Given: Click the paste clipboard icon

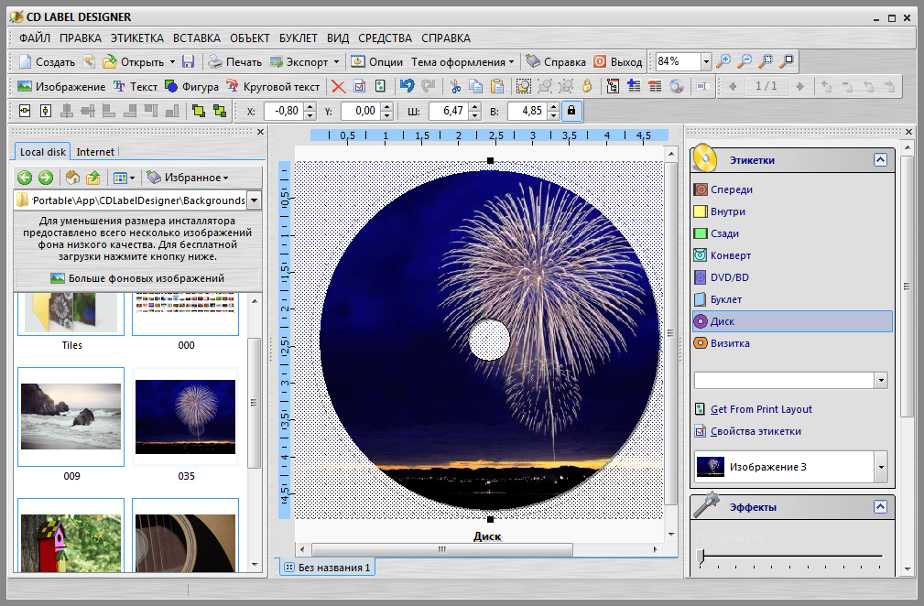Looking at the screenshot, I should coord(497,87).
